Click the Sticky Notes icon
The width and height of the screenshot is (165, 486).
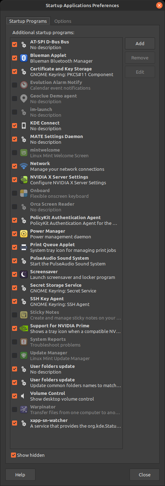point(24,315)
